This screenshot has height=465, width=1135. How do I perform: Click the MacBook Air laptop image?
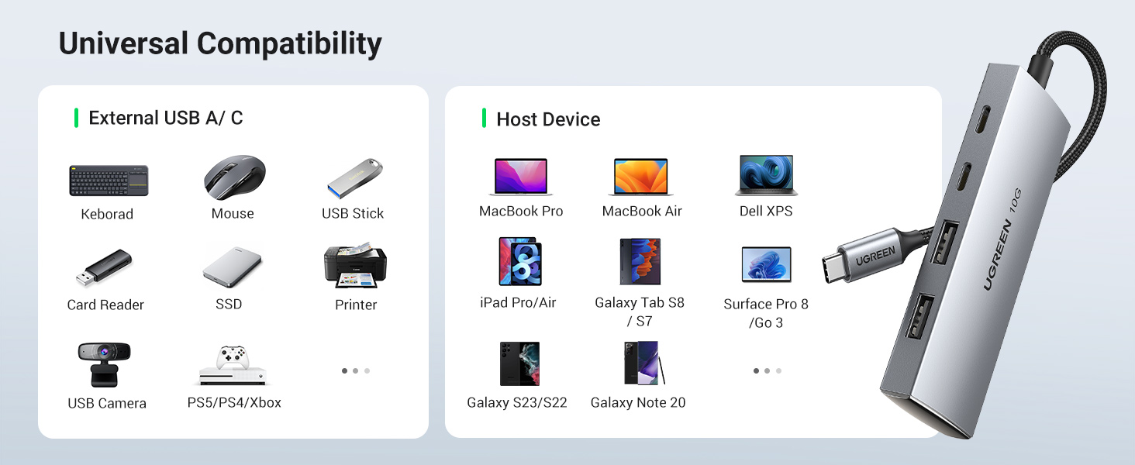(x=641, y=177)
